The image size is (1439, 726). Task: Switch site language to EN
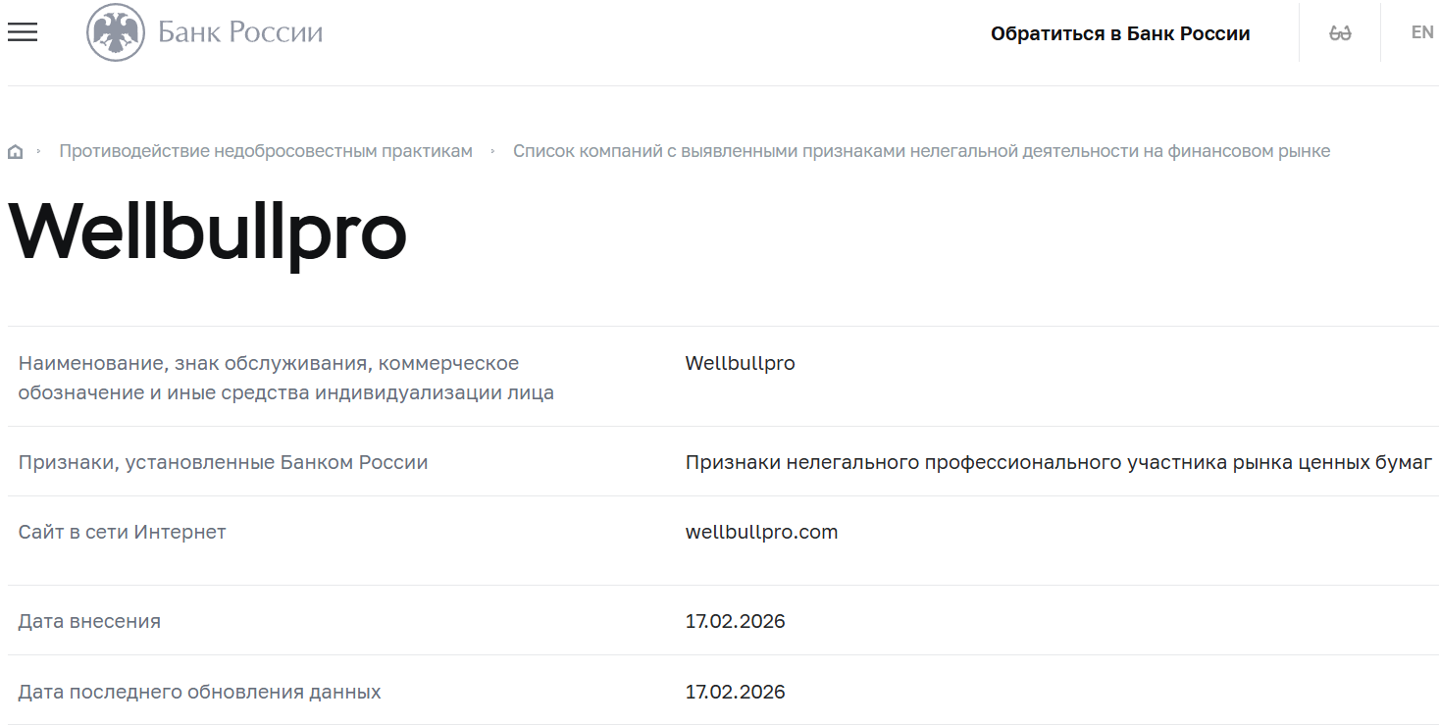(1421, 31)
